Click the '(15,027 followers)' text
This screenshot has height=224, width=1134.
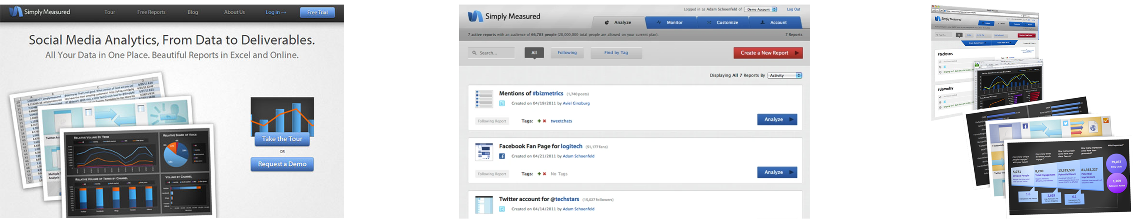pos(598,200)
